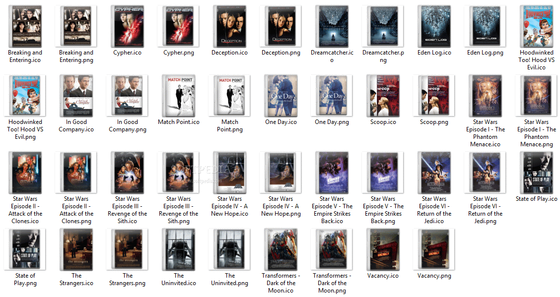The width and height of the screenshot is (560, 297).
Task: Click the 'Match Point.ico' name label
Action: (x=179, y=122)
